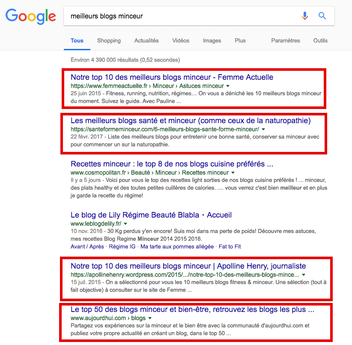Click the '10 nov. 2016' snippet date
The height and width of the screenshot is (345, 352).
87,231
